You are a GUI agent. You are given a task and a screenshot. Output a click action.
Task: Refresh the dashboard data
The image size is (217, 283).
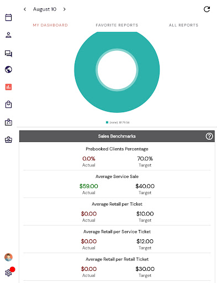(x=207, y=9)
